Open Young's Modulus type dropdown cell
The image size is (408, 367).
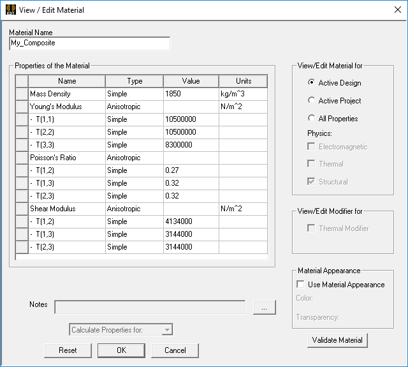tap(134, 107)
